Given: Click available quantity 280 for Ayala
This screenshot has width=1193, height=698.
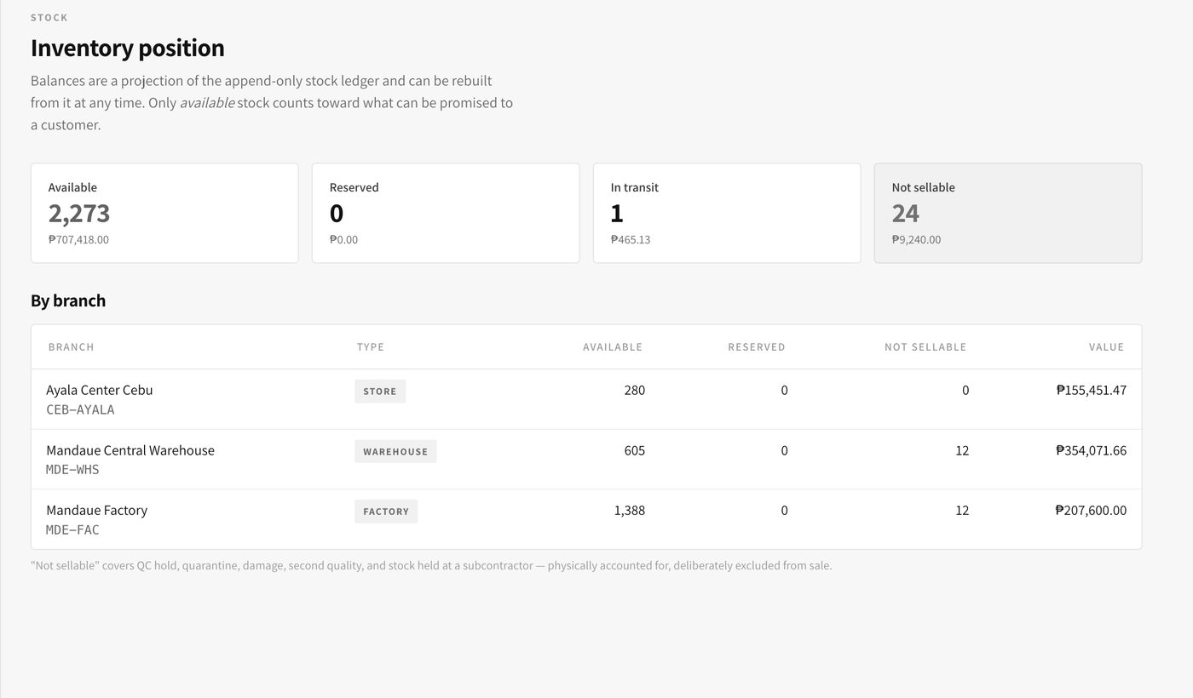Looking at the screenshot, I should [x=635, y=390].
